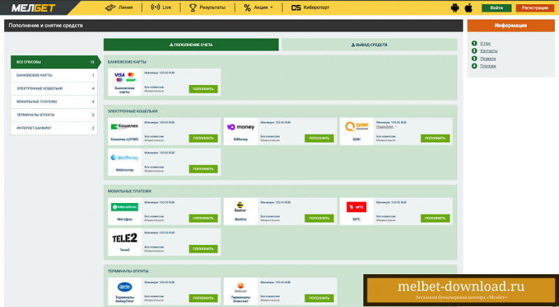Click Пополнить for Webmoney
This screenshot has width=559, height=307.
(203, 169)
